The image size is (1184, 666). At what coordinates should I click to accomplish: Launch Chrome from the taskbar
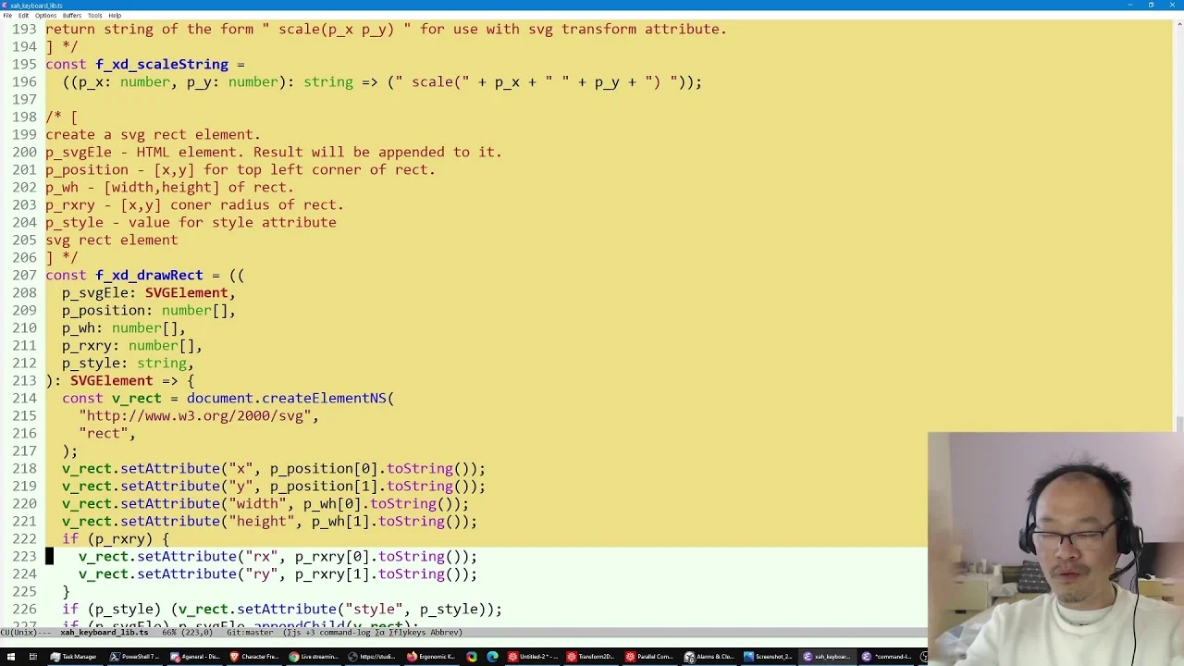click(x=472, y=657)
